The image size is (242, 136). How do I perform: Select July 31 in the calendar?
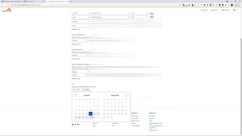98,117
